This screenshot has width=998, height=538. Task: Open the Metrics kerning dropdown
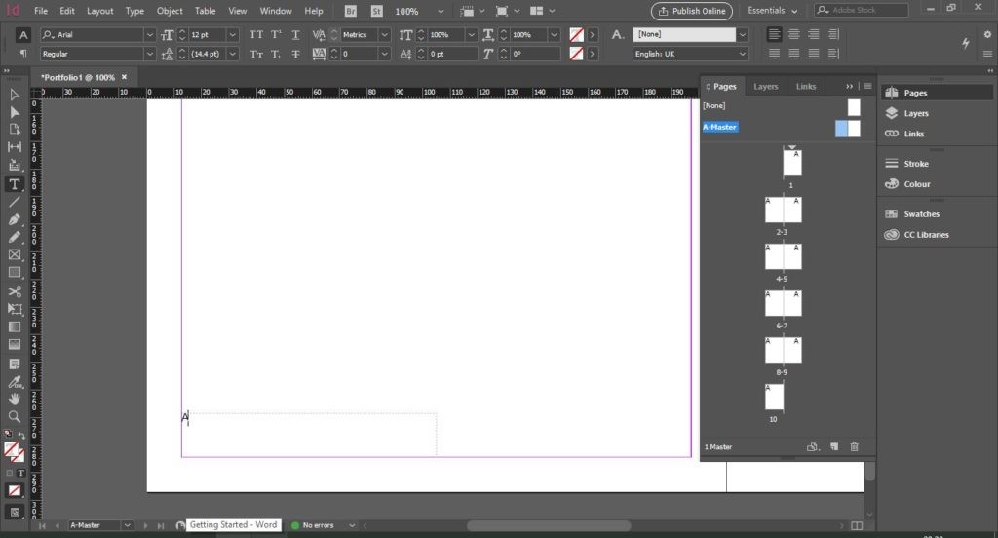coord(384,34)
